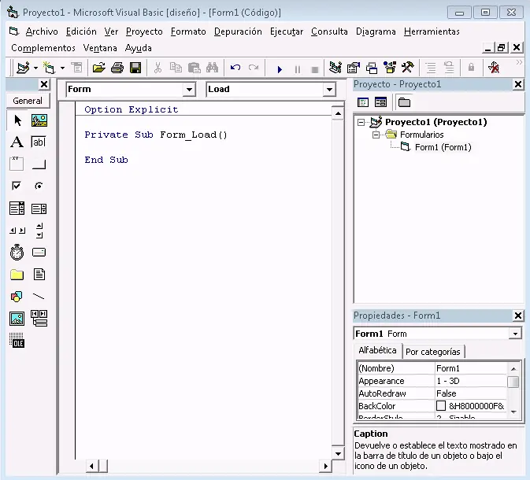The height and width of the screenshot is (480, 530).
Task: Open the Project Explorer toolbar icon
Action: click(335, 68)
